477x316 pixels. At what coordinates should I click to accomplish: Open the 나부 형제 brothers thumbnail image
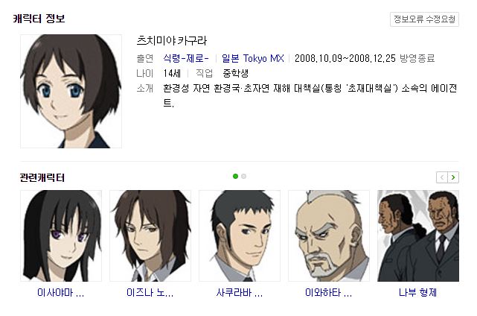click(x=418, y=236)
